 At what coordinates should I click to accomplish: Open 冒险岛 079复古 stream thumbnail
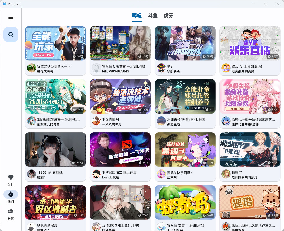click(120, 44)
